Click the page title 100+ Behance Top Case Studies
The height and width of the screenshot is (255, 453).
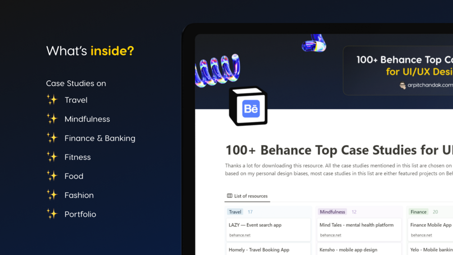pyautogui.click(x=339, y=150)
